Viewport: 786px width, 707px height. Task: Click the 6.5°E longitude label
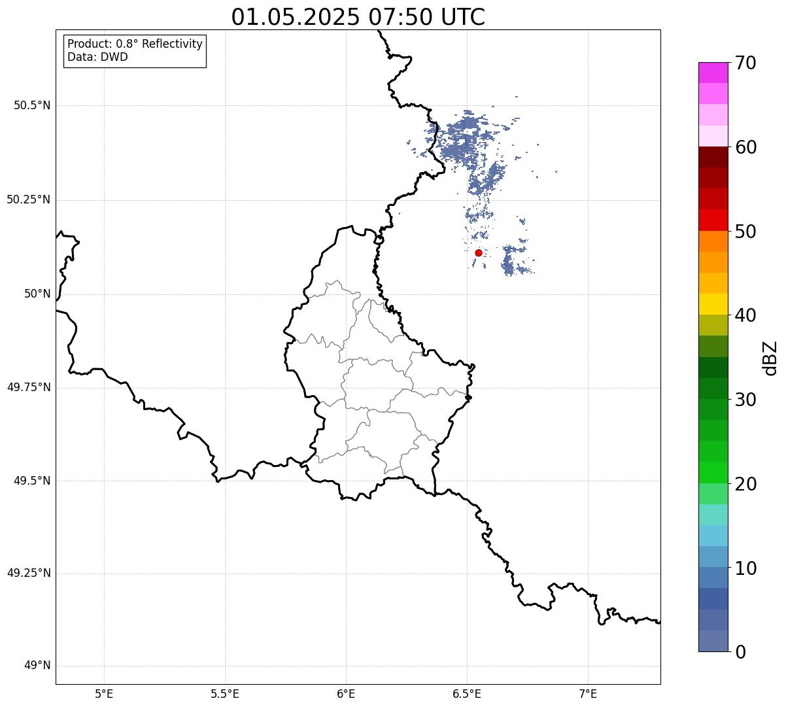(x=467, y=693)
